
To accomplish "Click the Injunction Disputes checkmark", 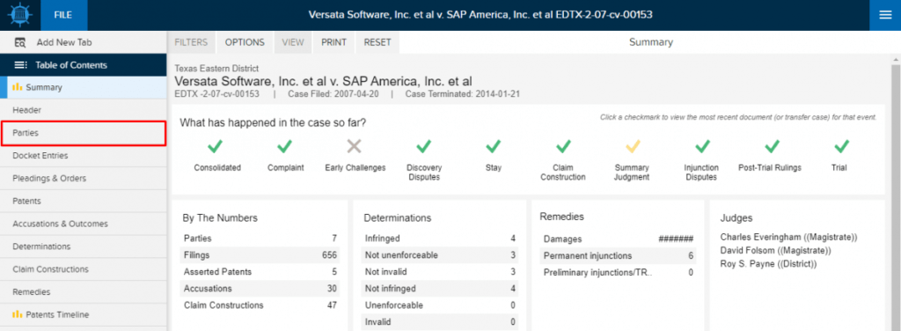I will [702, 146].
